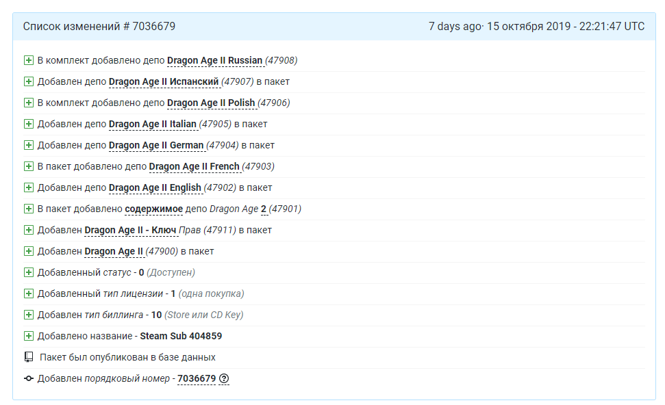The width and height of the screenshot is (665, 405).
Task: Click the (одна покупка) license type text
Action: 211,293
